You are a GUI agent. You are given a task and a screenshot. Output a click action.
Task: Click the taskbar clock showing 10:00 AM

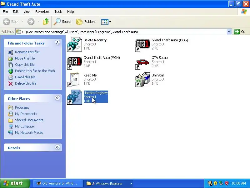(238, 183)
